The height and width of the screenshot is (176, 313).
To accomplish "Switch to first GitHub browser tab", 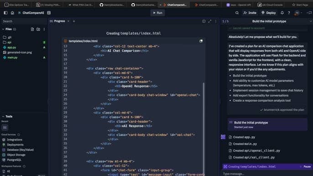I will click(x=112, y=5).
